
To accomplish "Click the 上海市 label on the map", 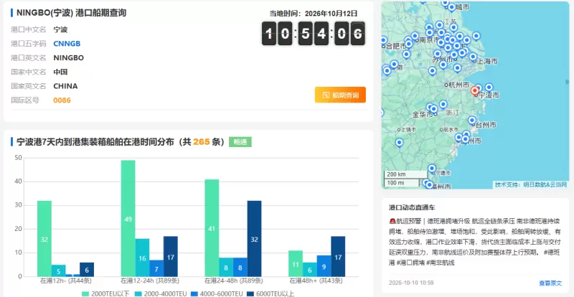I will pyautogui.click(x=487, y=61).
